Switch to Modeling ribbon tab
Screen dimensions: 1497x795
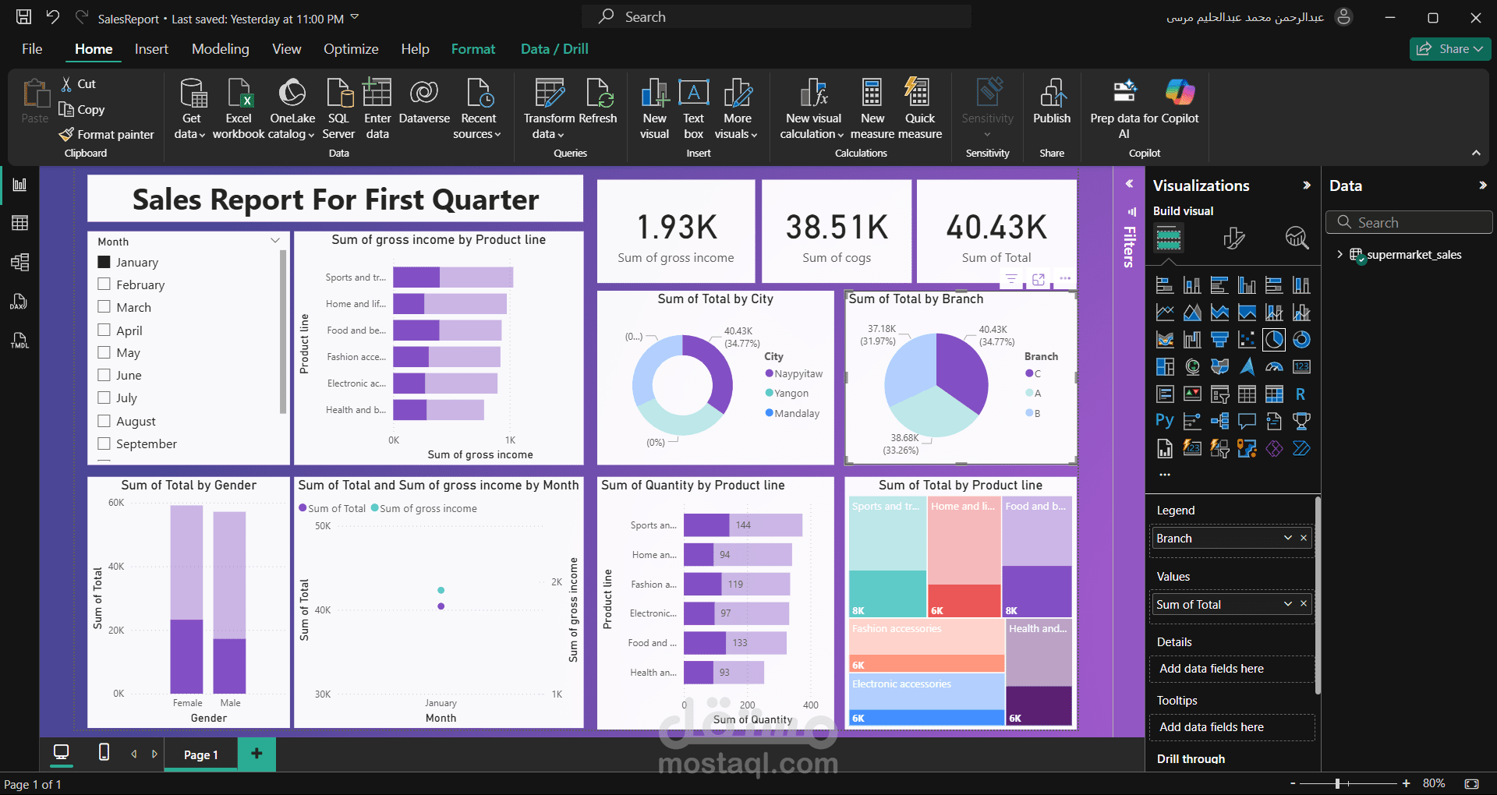pyautogui.click(x=221, y=49)
